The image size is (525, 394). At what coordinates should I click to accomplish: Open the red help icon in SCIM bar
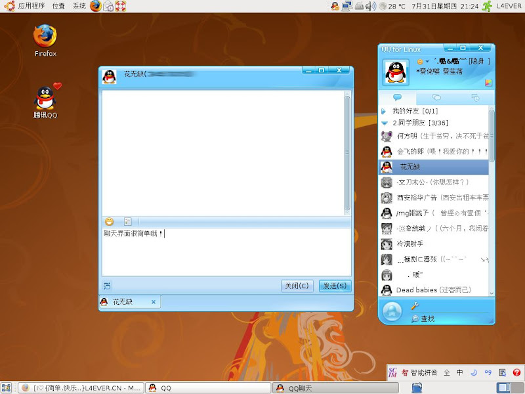point(516,372)
